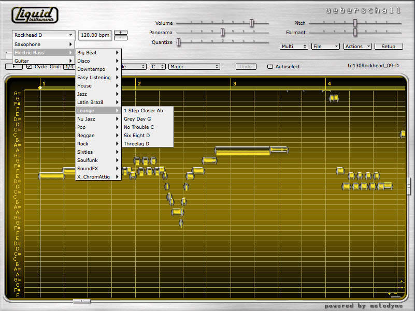Open the Soulfunk submenu
The height and width of the screenshot is (311, 415).
[x=98, y=160]
